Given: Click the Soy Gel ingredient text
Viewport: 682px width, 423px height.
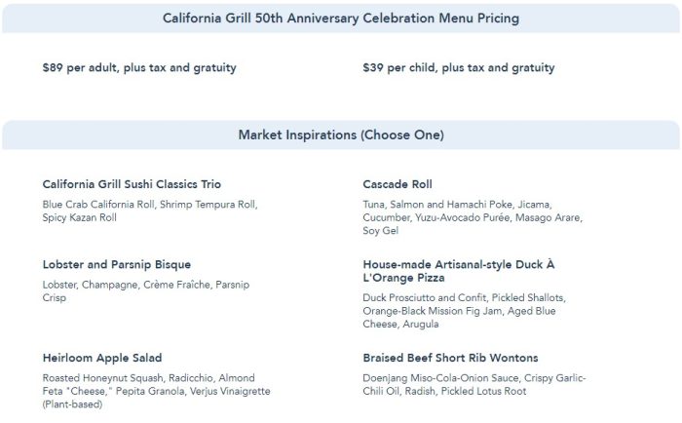Looking at the screenshot, I should coord(381,231).
